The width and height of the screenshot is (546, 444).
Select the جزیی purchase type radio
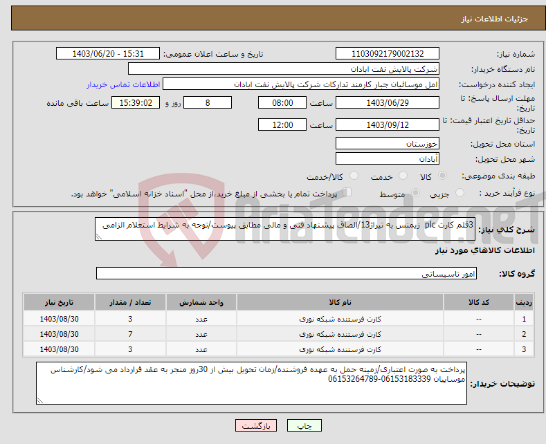(x=459, y=192)
